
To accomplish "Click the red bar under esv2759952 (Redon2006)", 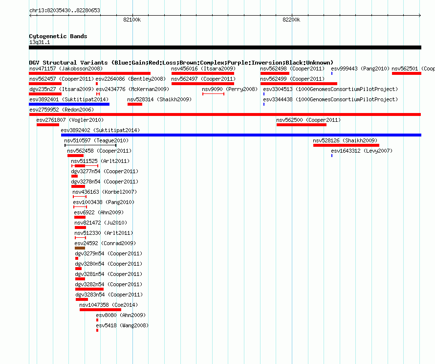I will 225,114.
